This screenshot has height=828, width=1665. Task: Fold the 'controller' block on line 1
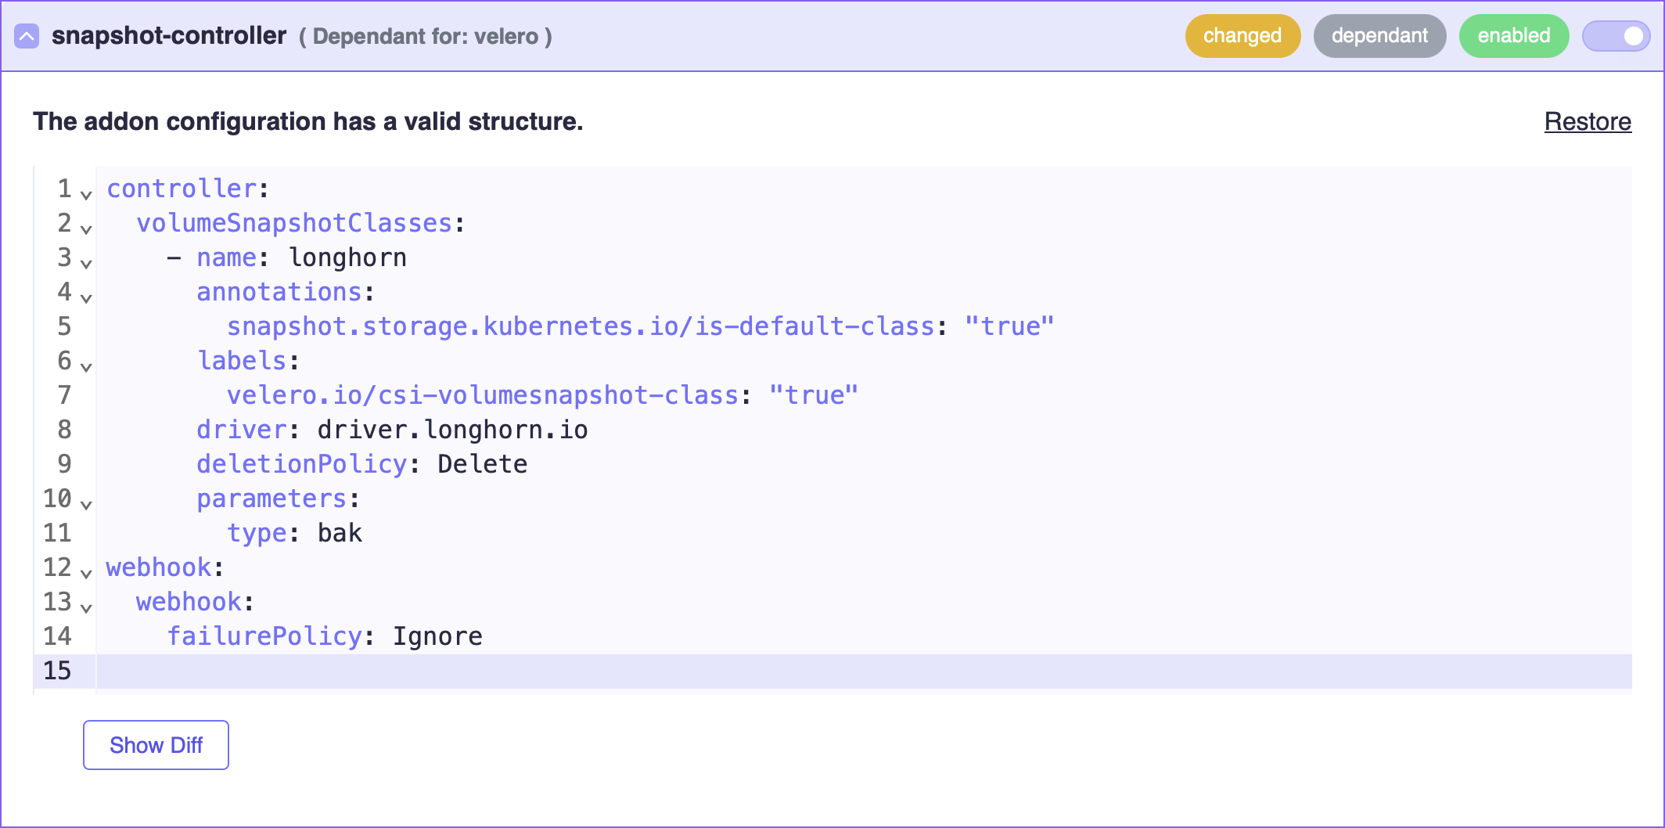coord(86,194)
